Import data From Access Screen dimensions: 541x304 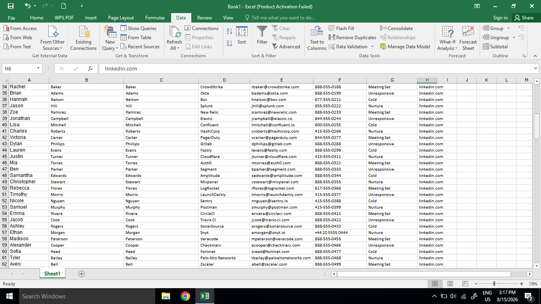(x=20, y=28)
